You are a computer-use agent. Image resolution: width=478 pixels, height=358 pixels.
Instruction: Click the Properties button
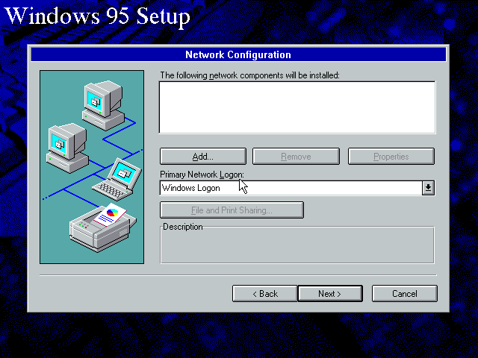[391, 157]
